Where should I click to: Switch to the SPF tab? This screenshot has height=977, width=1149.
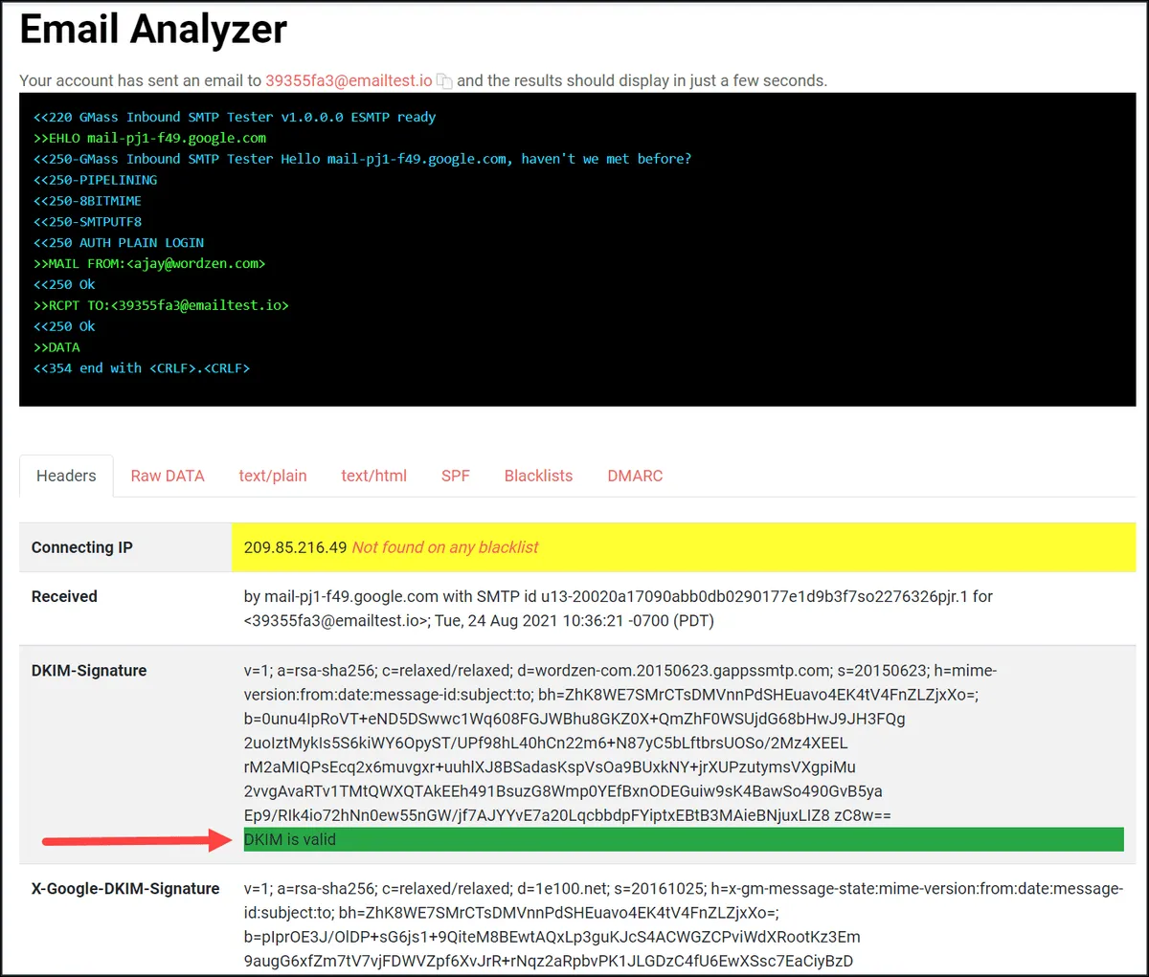(456, 476)
